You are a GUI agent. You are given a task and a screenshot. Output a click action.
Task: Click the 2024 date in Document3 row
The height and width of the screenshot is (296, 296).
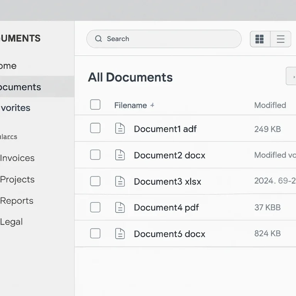click(x=275, y=181)
